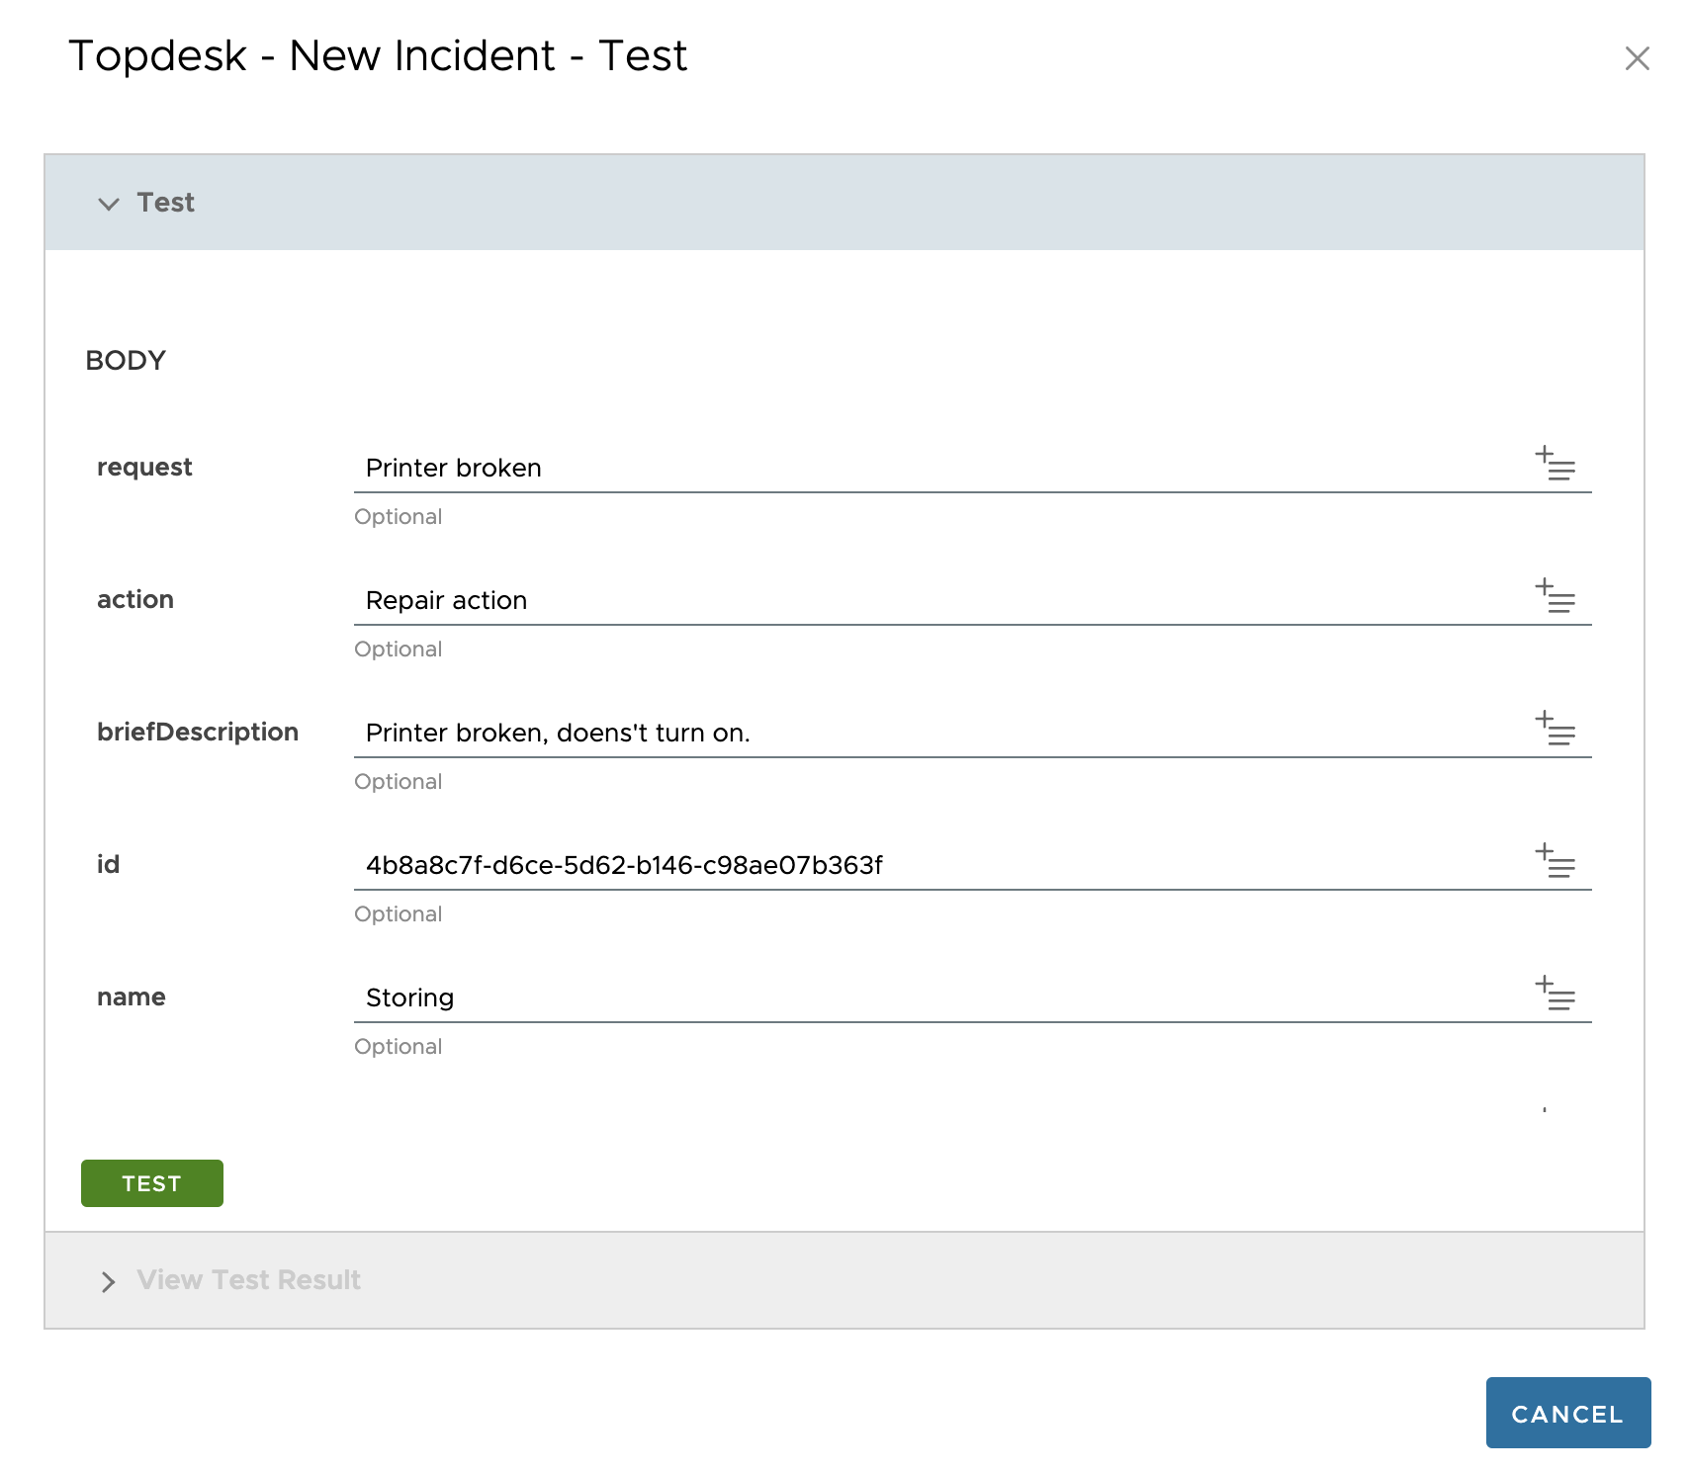Click the plus sign on name field's icon

1544,985
